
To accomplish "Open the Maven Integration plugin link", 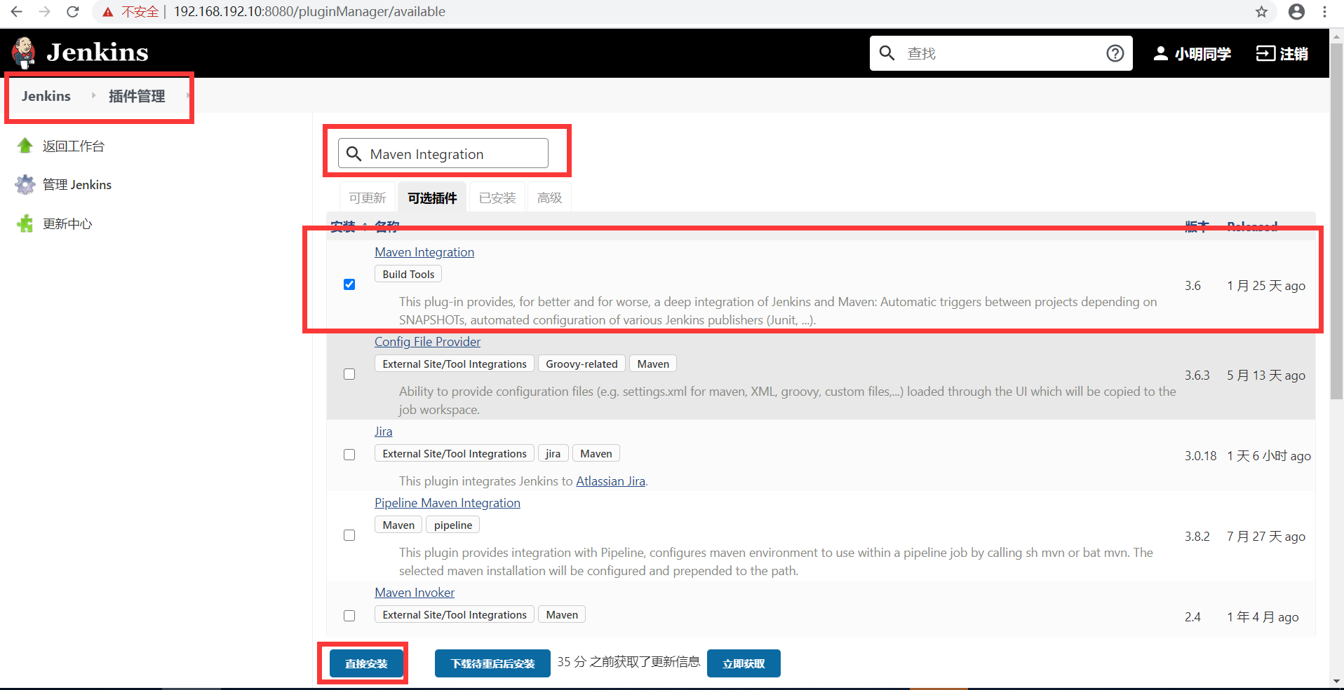I will click(424, 252).
